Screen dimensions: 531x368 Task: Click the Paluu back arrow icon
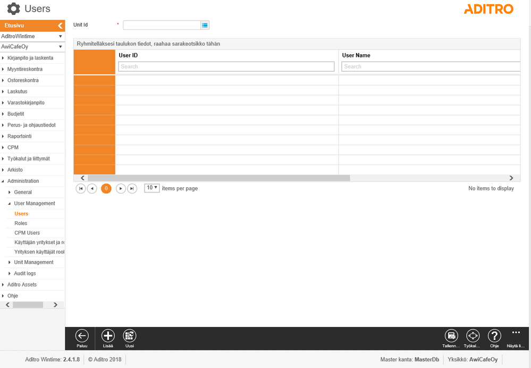pyautogui.click(x=82, y=336)
